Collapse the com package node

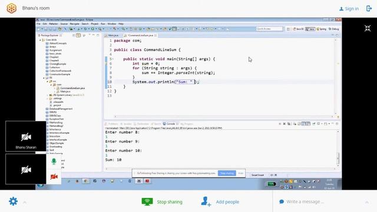click(x=51, y=85)
